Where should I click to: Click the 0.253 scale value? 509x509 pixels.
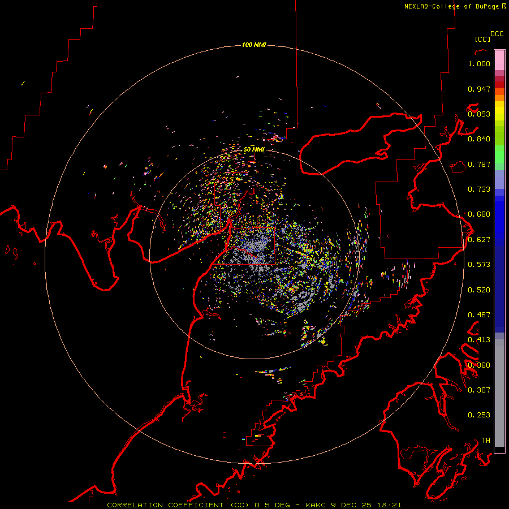(x=479, y=415)
